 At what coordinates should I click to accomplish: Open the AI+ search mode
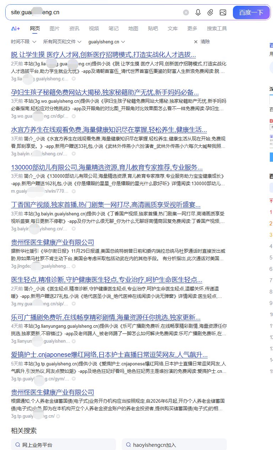click(x=16, y=28)
